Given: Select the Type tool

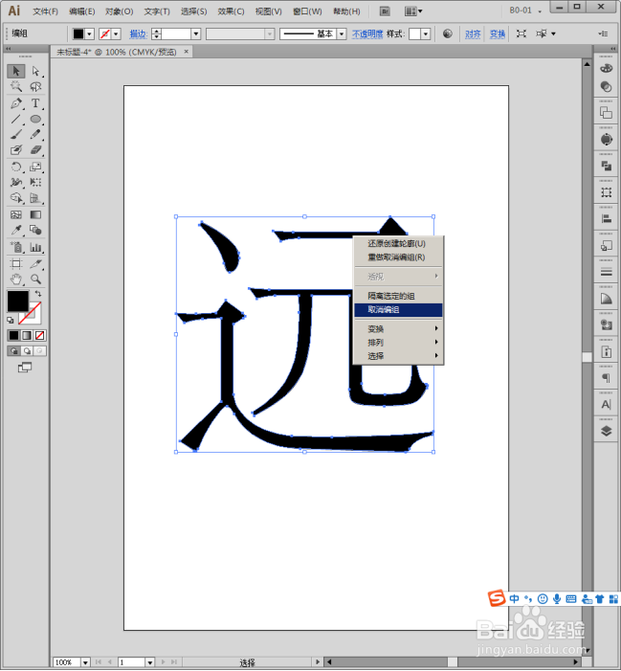Looking at the screenshot, I should tap(35, 103).
